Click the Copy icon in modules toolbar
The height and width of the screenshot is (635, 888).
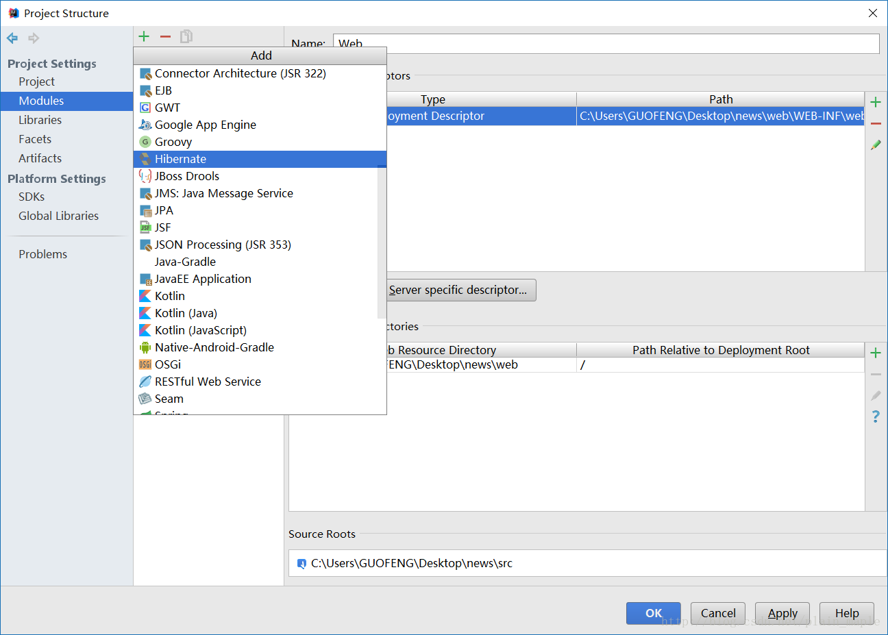click(186, 36)
